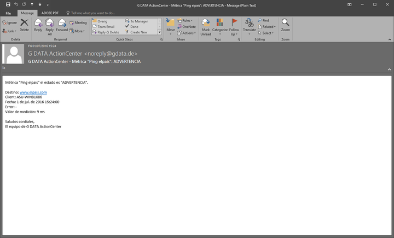
Task: Go to previous item with up arrow
Action: click(x=32, y=4)
